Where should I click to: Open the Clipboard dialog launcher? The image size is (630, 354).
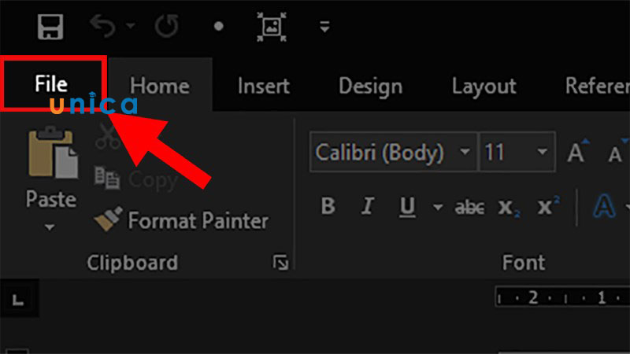click(x=280, y=263)
